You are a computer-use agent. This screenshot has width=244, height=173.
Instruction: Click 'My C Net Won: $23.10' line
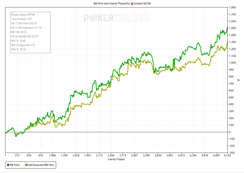click(x=24, y=23)
